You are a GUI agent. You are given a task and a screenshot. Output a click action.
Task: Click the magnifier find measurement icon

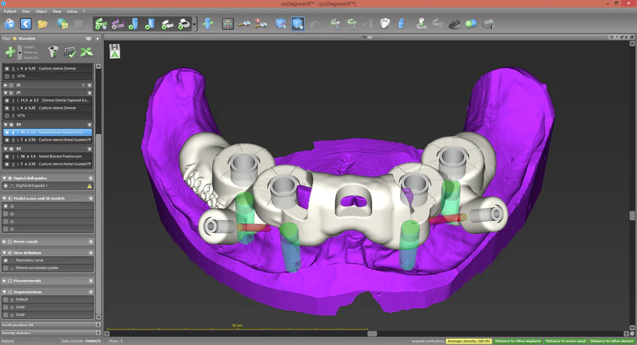pos(244,24)
